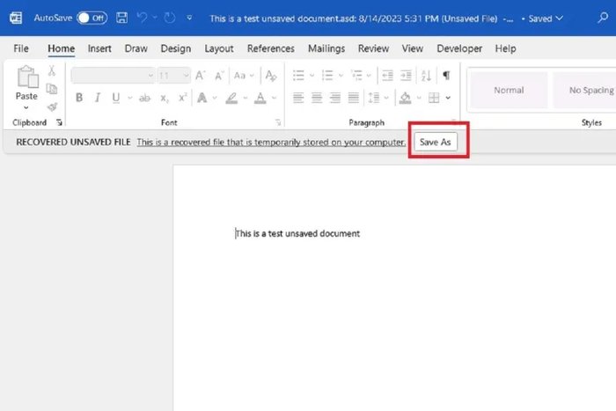Click the Sort A-Z icon
The image size is (616, 411).
pyautogui.click(x=426, y=75)
